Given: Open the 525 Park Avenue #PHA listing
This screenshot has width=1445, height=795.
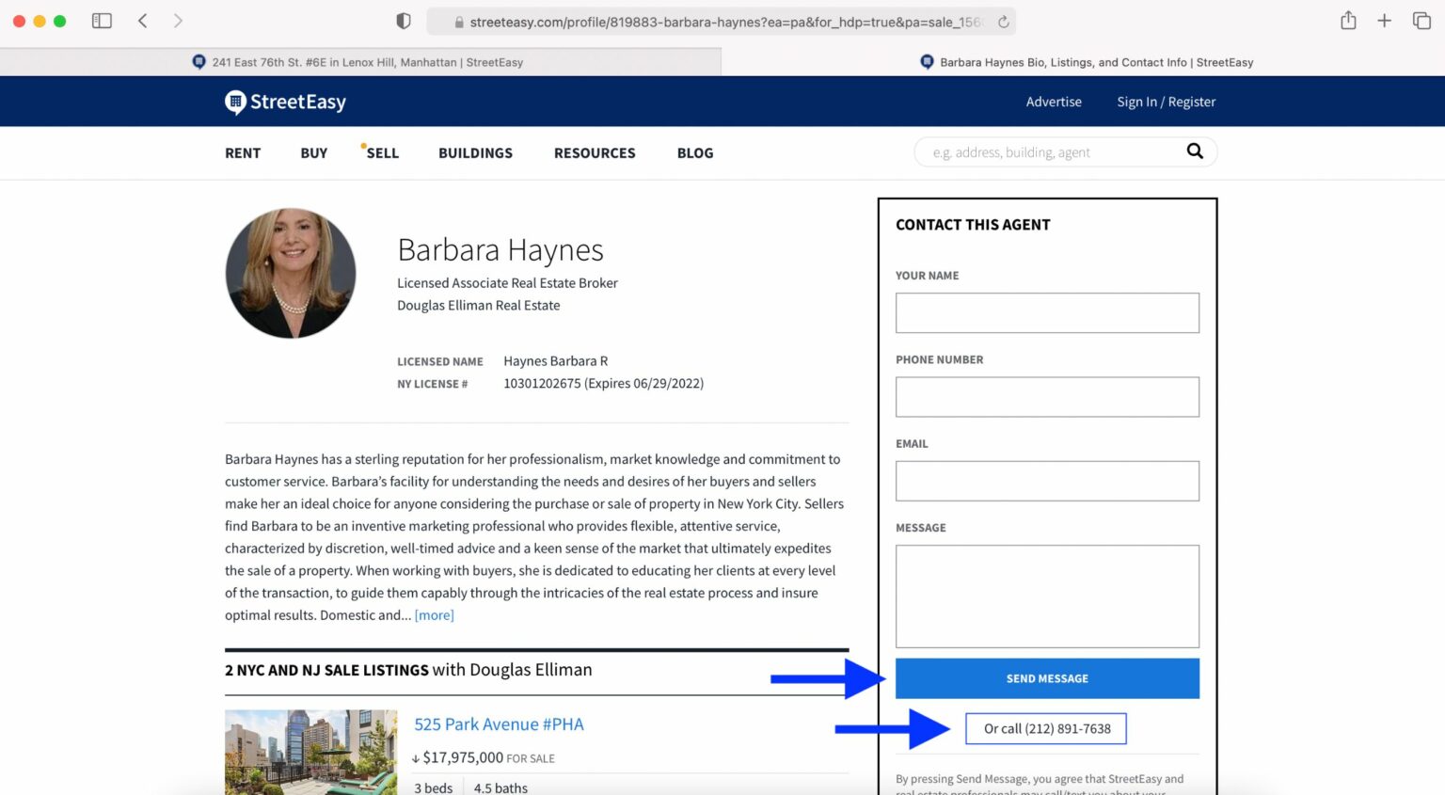Looking at the screenshot, I should (499, 724).
